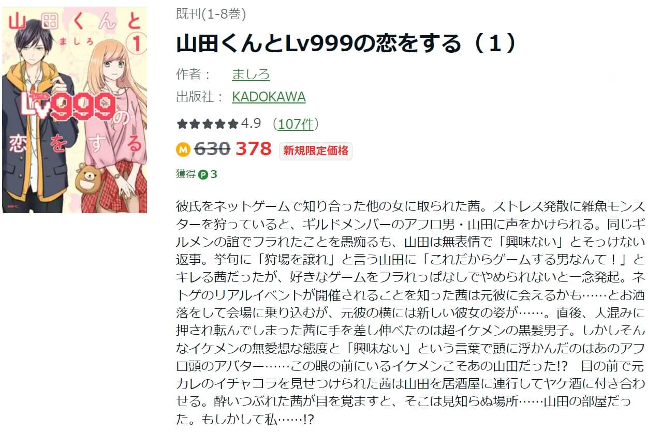Click the title 山田くんとLv999の恋をする（1）
The width and height of the screenshot is (661, 432).
tap(346, 44)
